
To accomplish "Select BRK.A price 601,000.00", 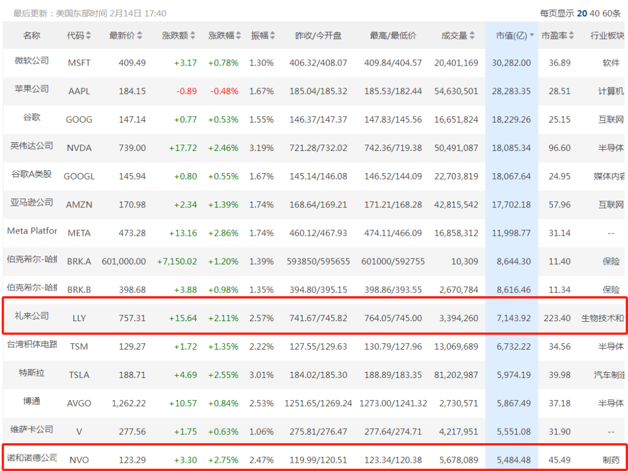I will [124, 262].
